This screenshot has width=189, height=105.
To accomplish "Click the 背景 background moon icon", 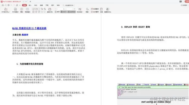I will (x=87, y=9).
